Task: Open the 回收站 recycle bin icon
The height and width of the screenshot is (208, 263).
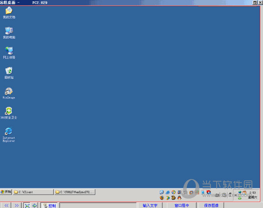Action: 9,73
